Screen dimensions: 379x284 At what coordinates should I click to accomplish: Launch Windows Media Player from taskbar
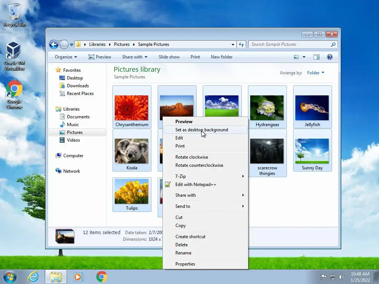[78, 277]
